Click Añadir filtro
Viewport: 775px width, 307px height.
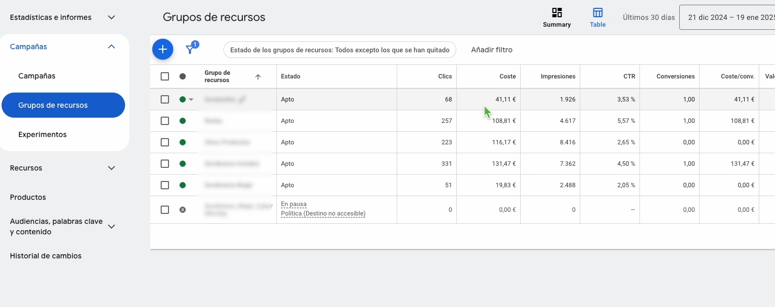click(491, 50)
